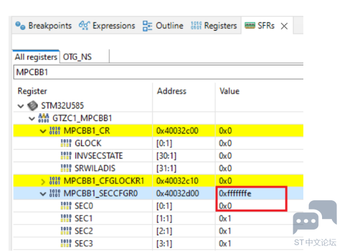Open the Breakpoints view tab
342x252 pixels.
click(44, 26)
